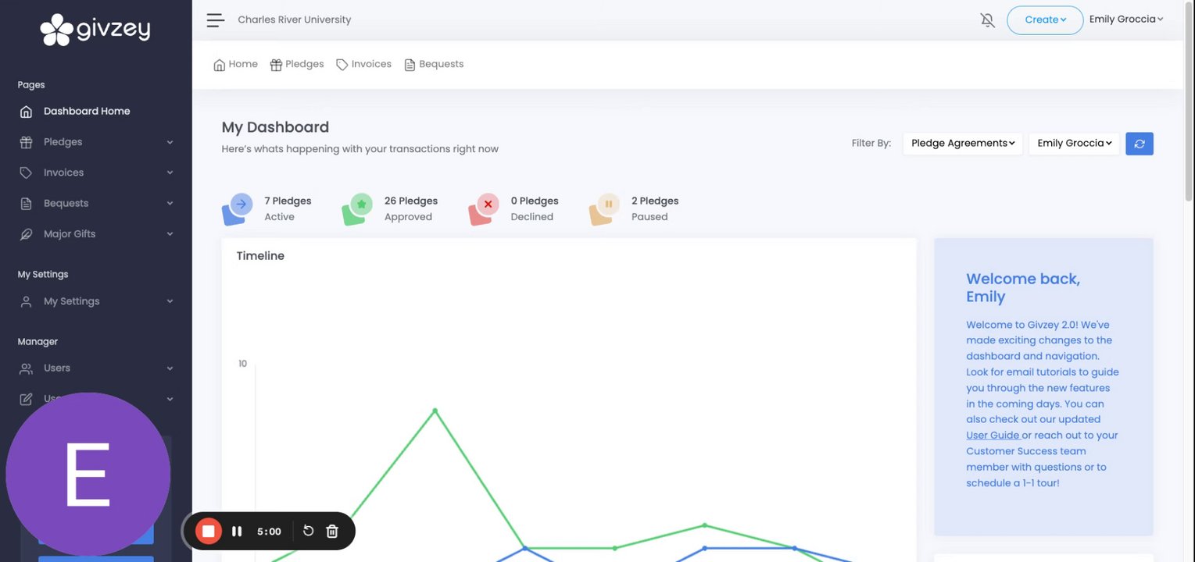Viewport: 1195px width, 562px height.
Task: Expand Major Gifts in the sidebar
Action: [96, 234]
